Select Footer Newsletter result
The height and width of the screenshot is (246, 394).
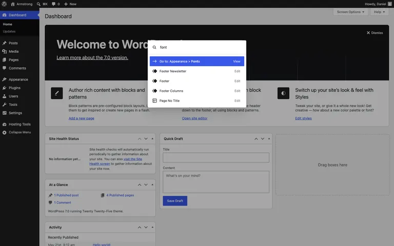pyautogui.click(x=197, y=71)
